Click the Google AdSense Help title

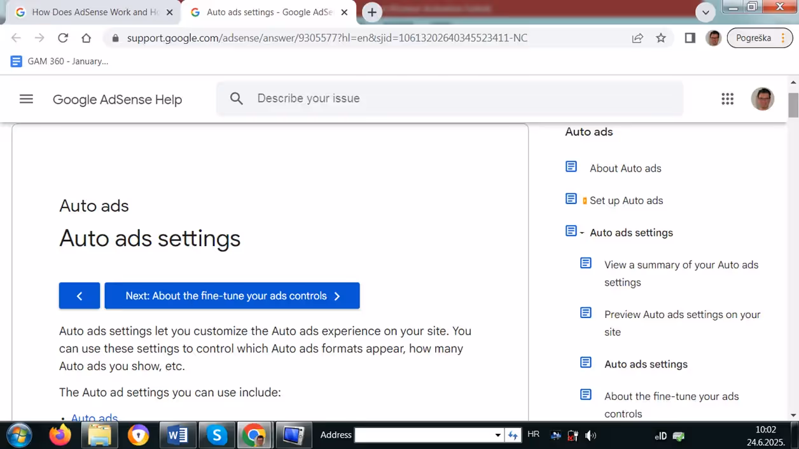coord(117,99)
